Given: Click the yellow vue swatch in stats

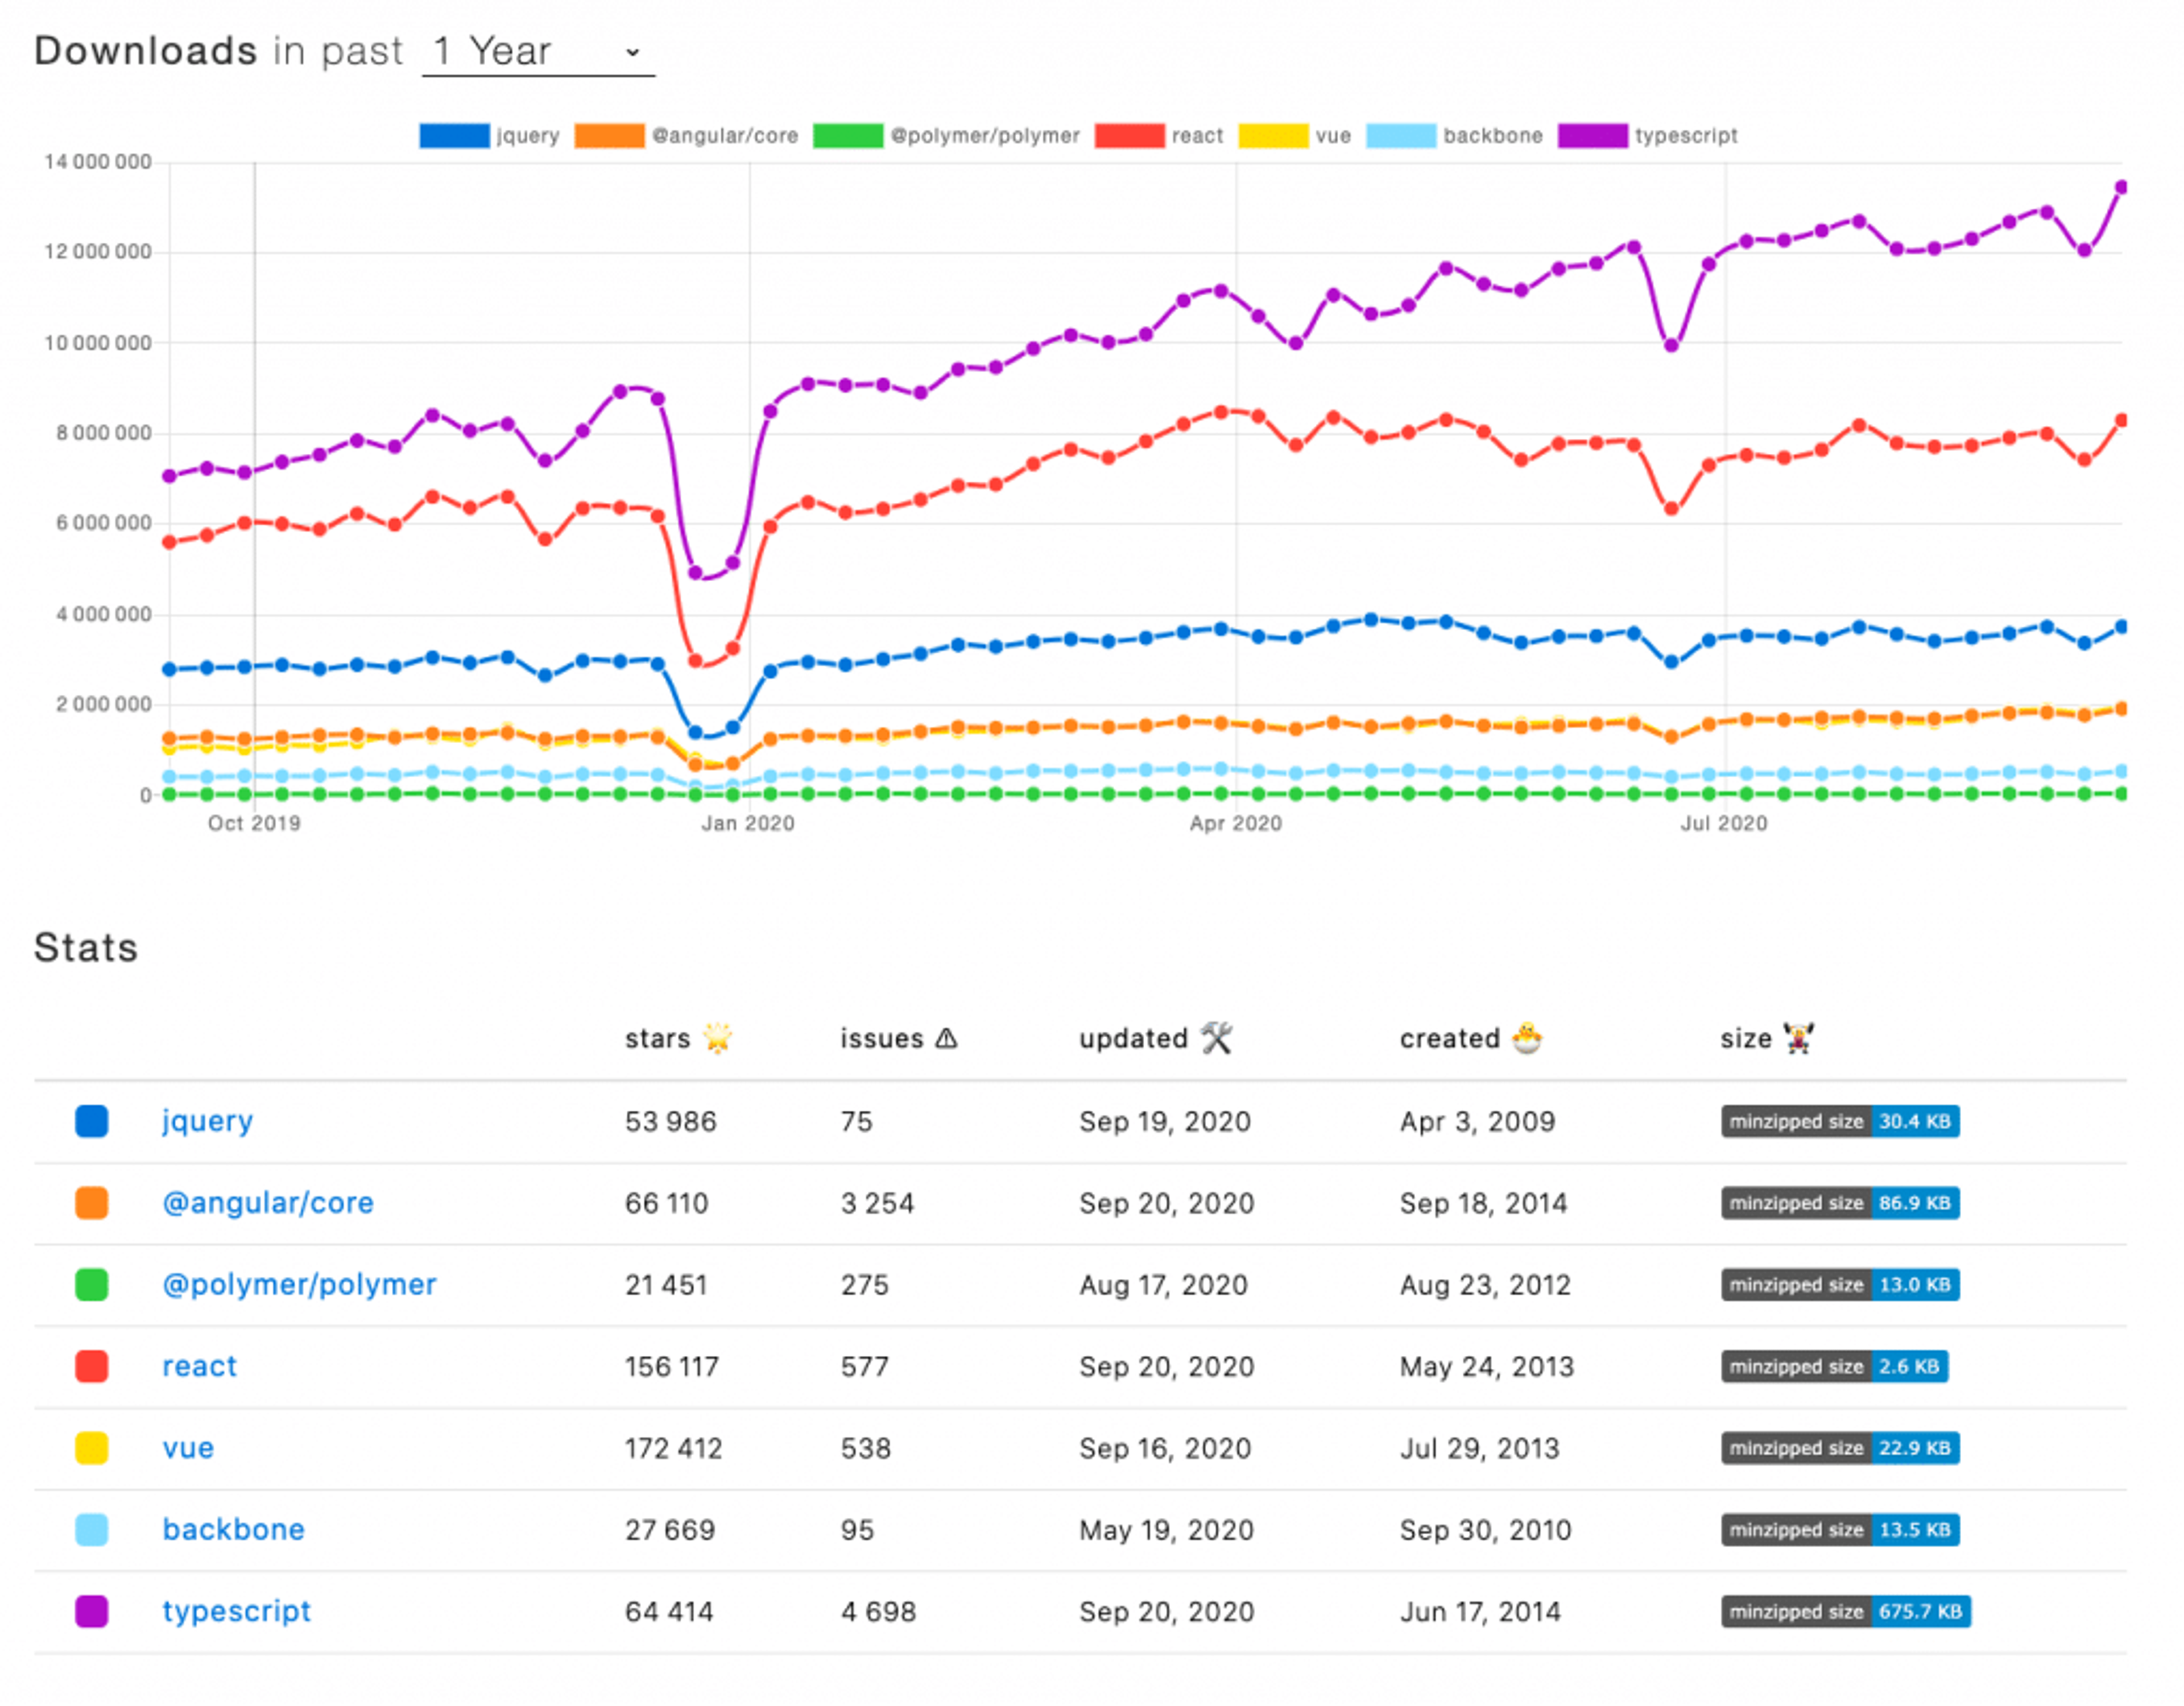Looking at the screenshot, I should [92, 1449].
